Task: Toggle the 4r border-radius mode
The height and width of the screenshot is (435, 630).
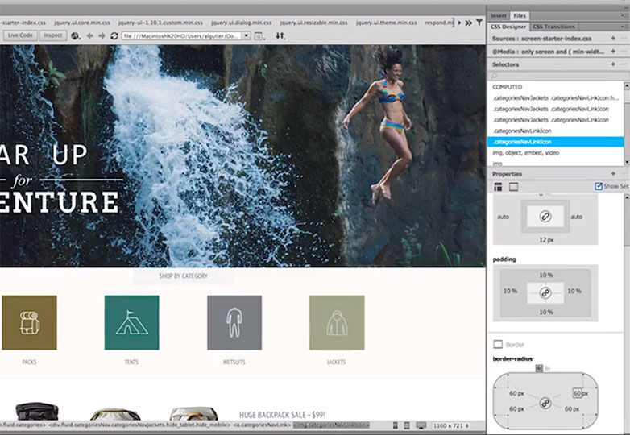Action: point(539,367)
